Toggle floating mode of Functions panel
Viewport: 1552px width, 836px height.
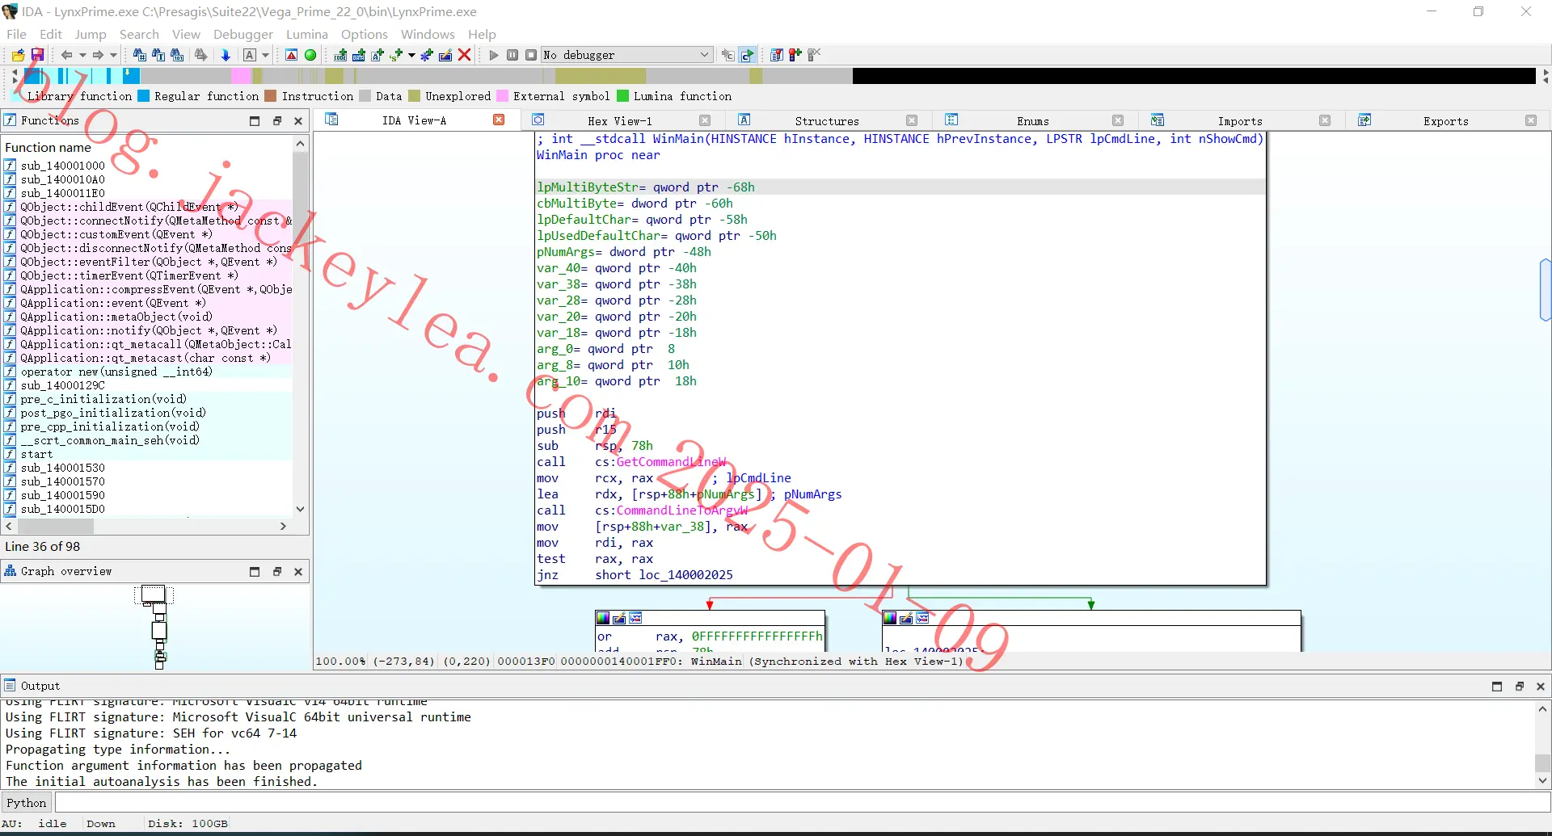point(276,120)
